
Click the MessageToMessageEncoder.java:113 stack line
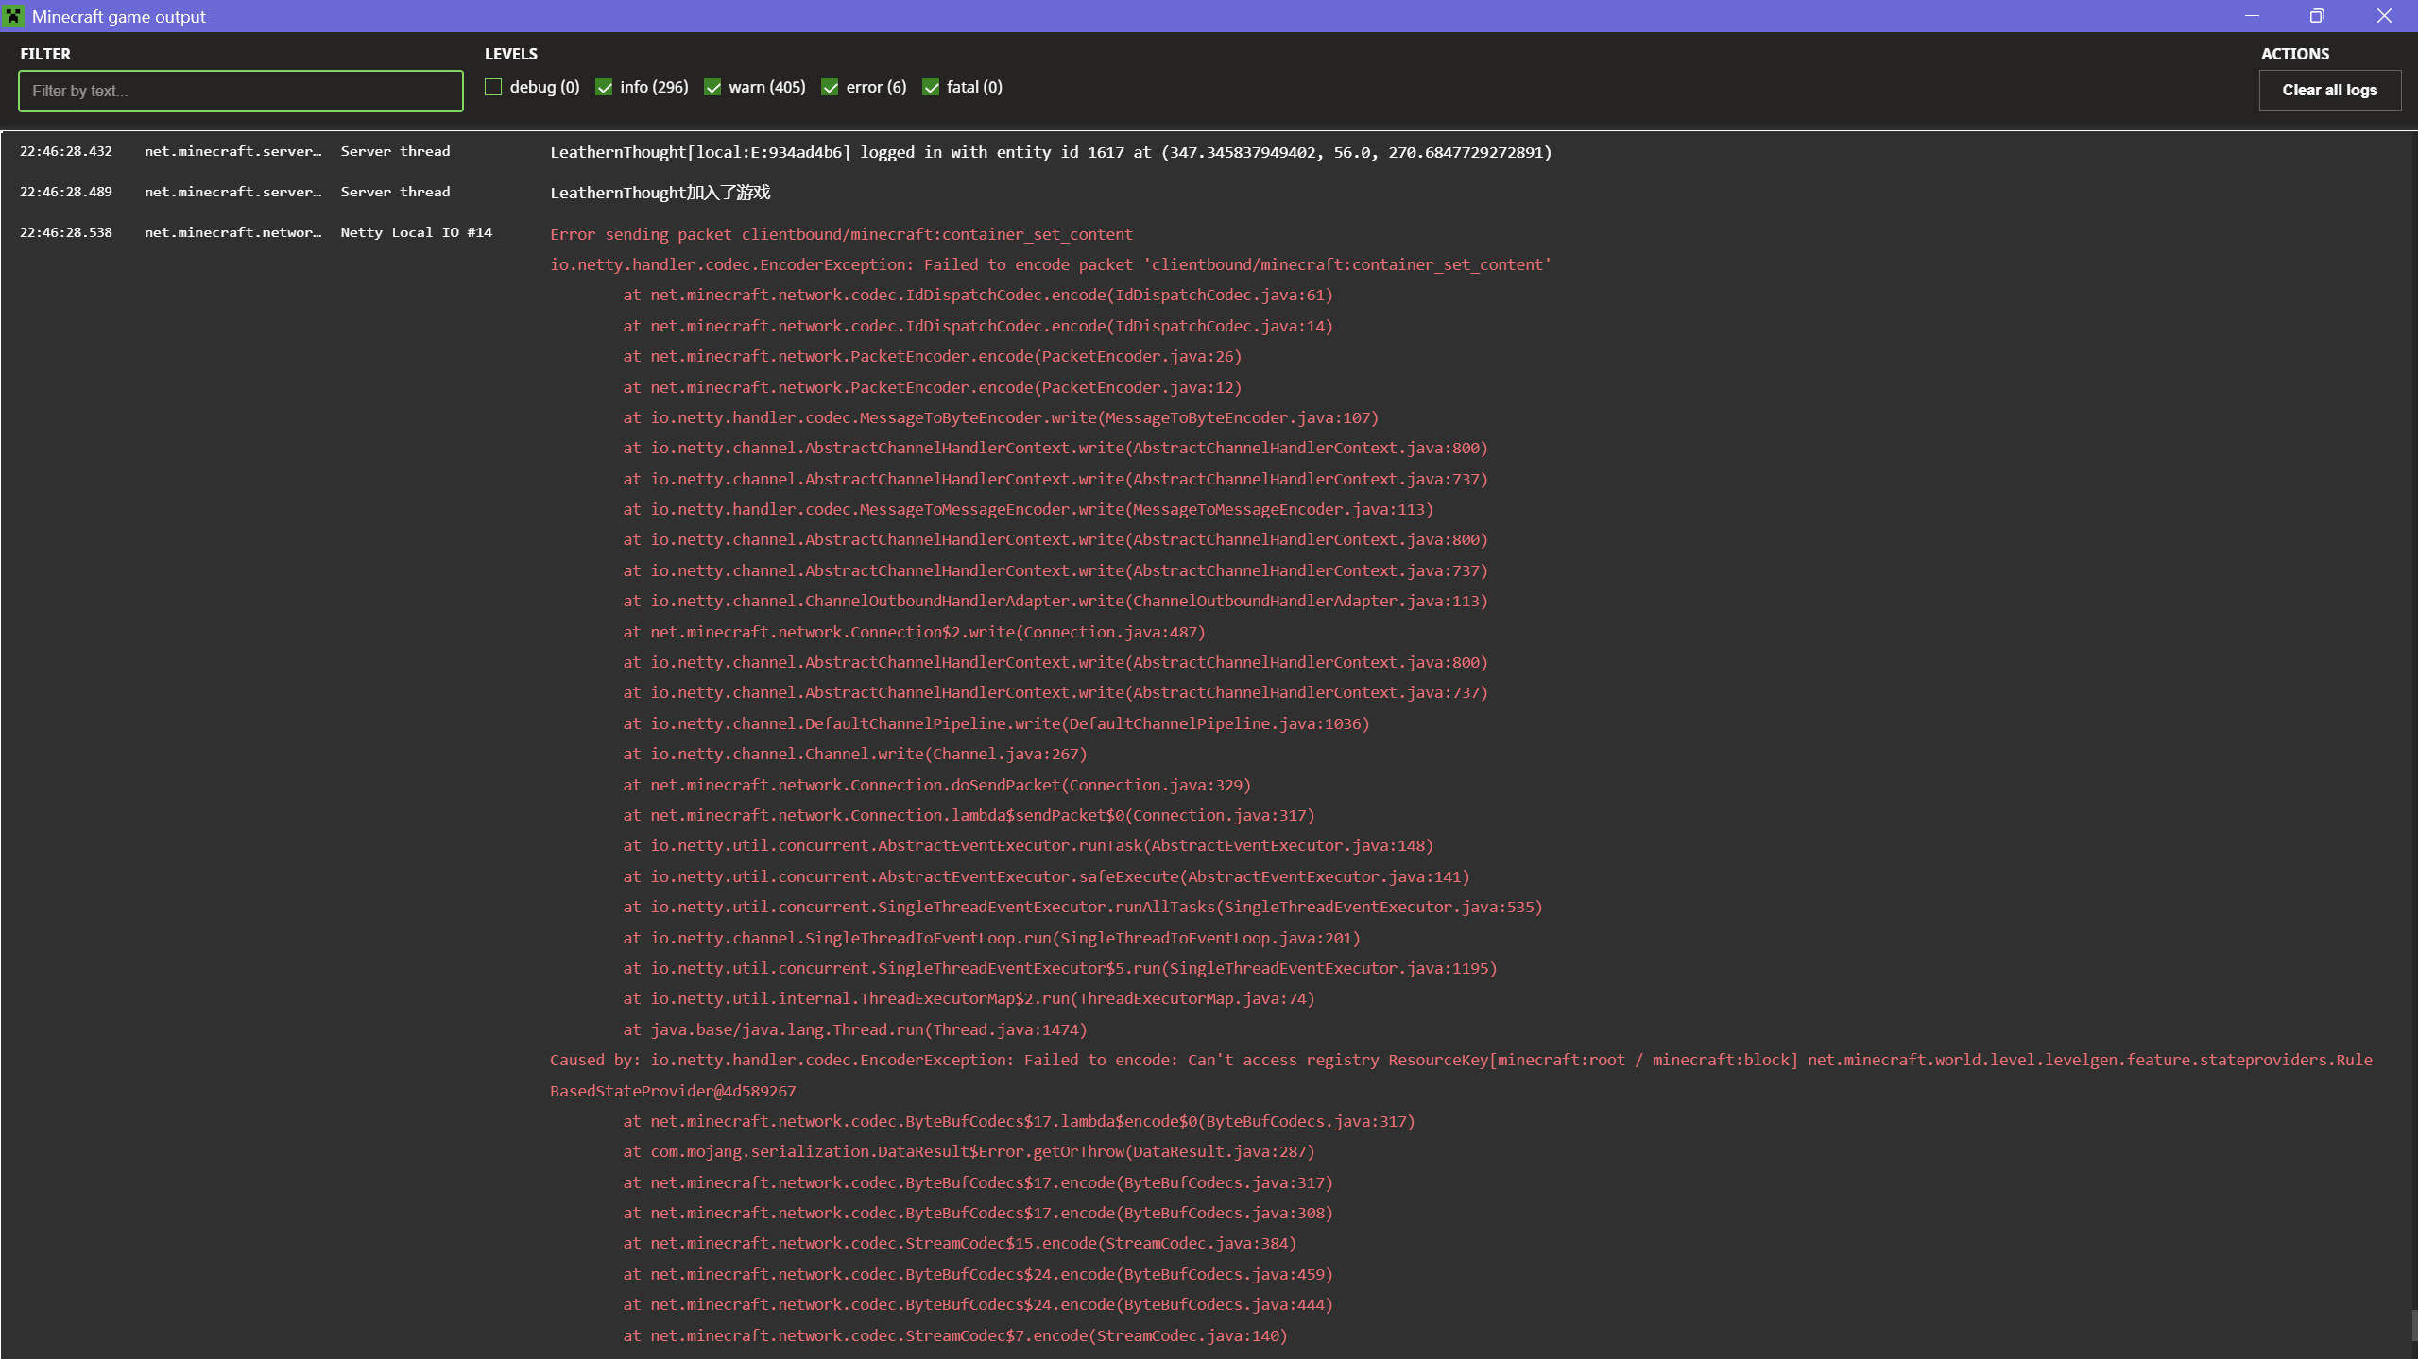click(1028, 509)
